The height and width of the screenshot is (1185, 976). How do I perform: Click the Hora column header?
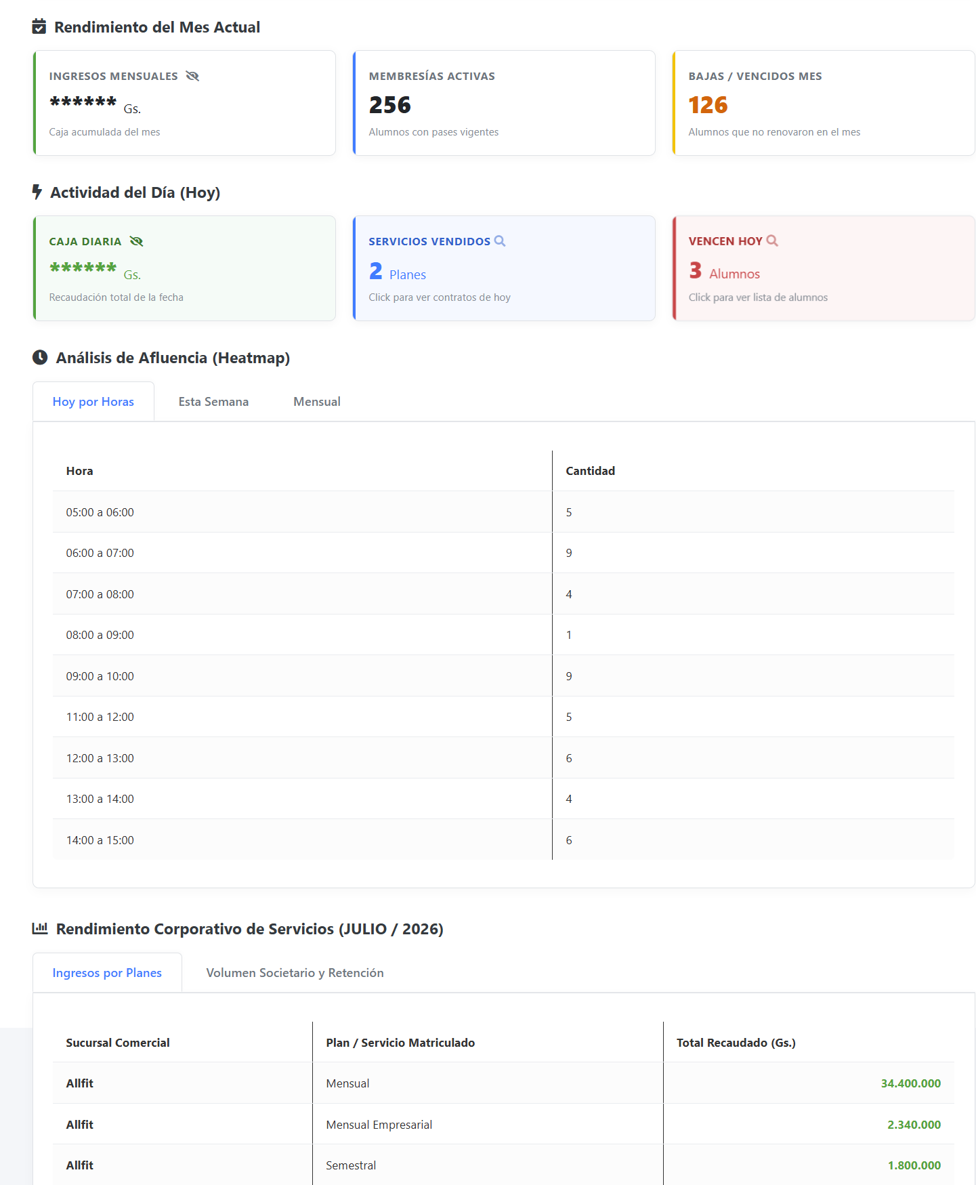tap(302, 471)
